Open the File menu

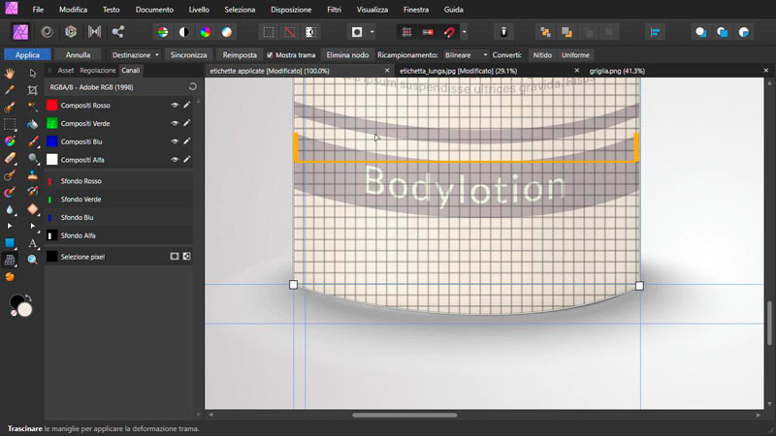38,10
